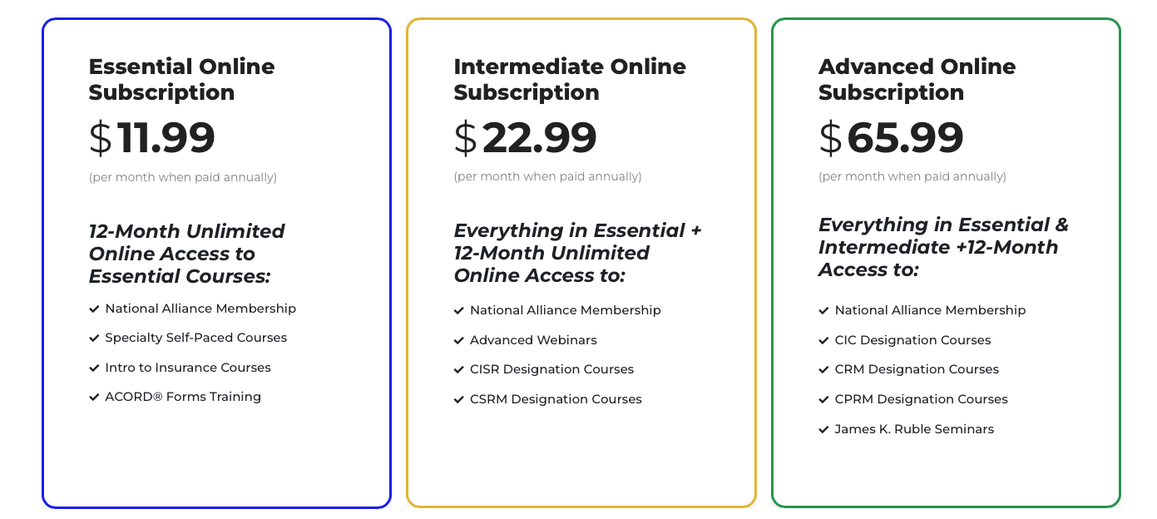Click Intro to Insurance Courses item
This screenshot has height=519, width=1157.
[188, 368]
